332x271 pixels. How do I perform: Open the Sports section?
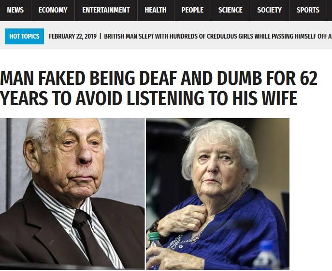tap(308, 10)
